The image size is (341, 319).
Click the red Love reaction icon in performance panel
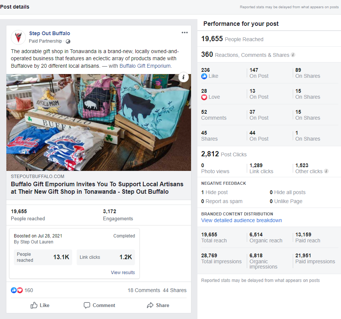point(204,97)
